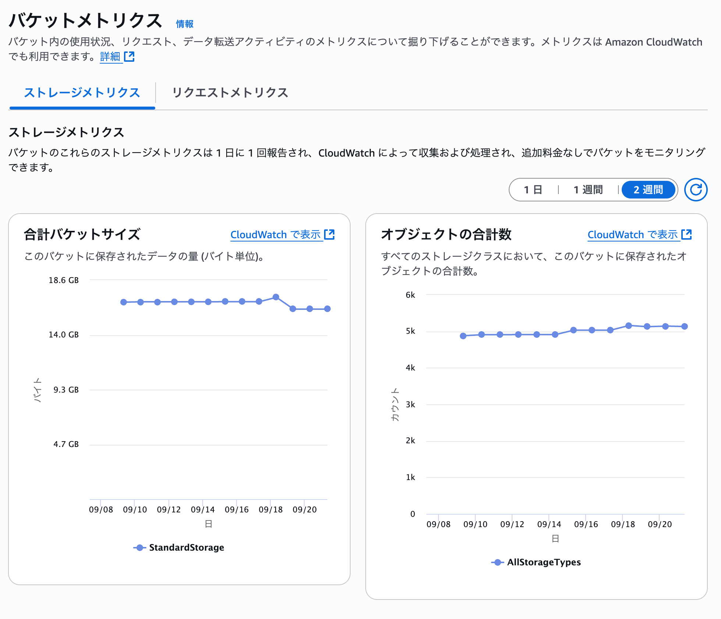Screen dimensions: 721x619
Task: Click first data point in object count chart
Action: point(463,336)
